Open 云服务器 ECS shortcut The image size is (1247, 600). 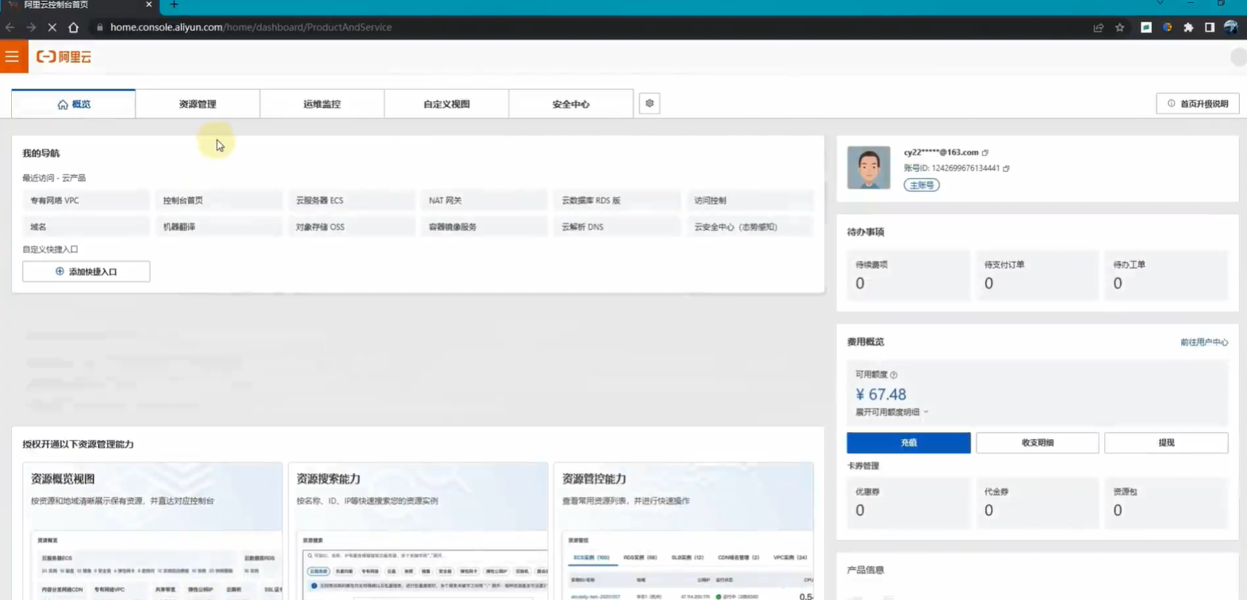point(351,201)
